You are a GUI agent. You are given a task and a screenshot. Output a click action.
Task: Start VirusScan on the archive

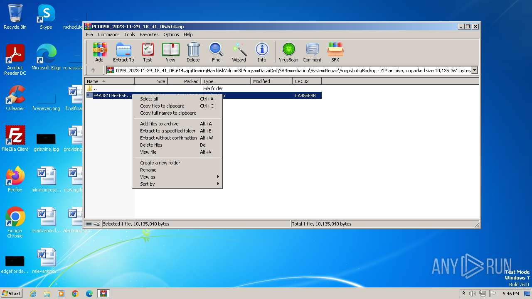[x=288, y=52]
